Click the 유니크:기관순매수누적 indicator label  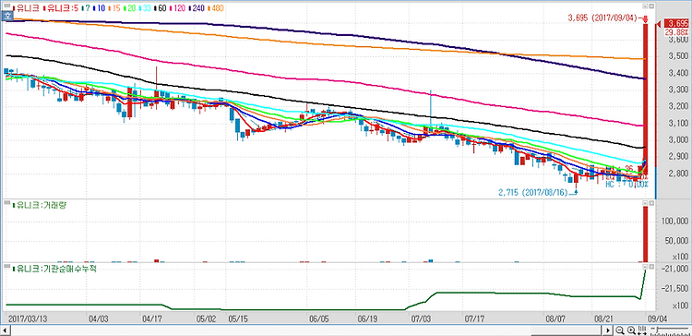[54, 268]
